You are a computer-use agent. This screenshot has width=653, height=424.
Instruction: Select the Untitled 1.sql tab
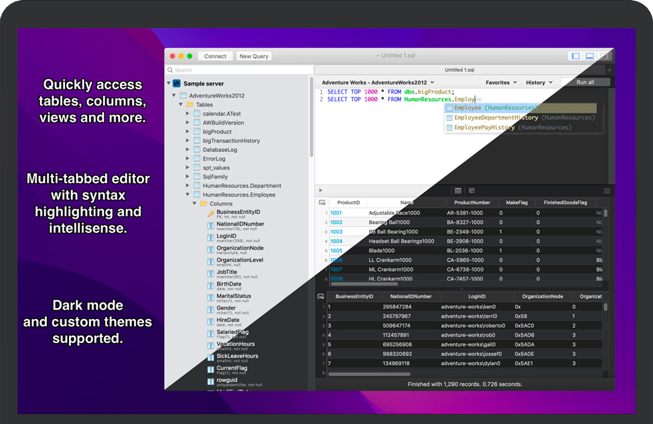tap(459, 70)
